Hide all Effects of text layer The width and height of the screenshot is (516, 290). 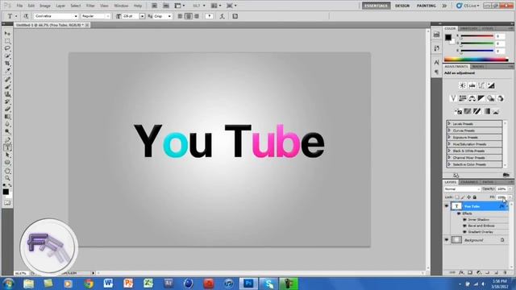(x=459, y=213)
